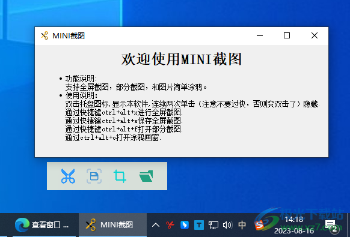Image resolution: width=350 pixels, height=237 pixels.
Task: Click line mentioning ctrl+alt+f 打开部分截图
Action: [124, 129]
